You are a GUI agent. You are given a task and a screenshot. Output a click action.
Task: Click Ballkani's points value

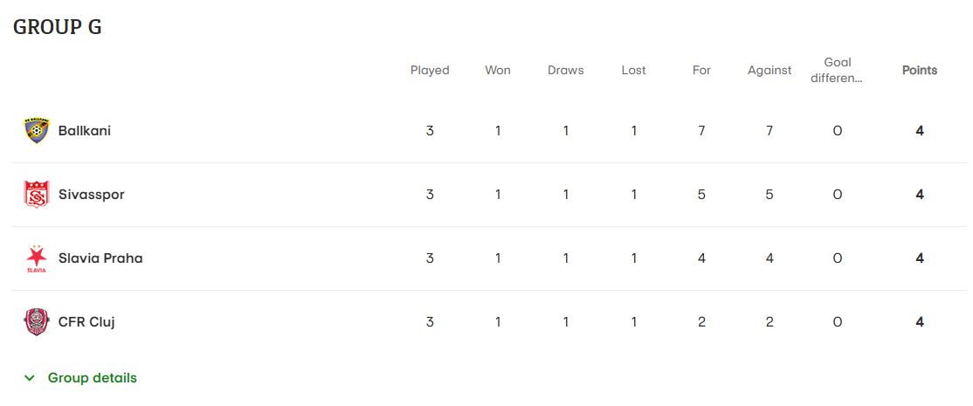click(920, 131)
